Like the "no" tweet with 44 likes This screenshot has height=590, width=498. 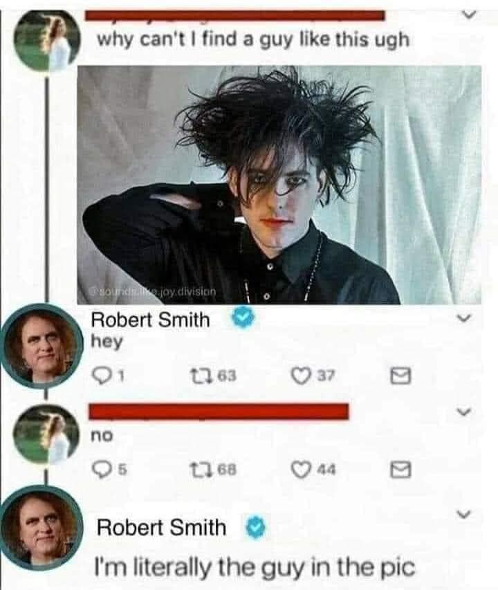(x=302, y=470)
